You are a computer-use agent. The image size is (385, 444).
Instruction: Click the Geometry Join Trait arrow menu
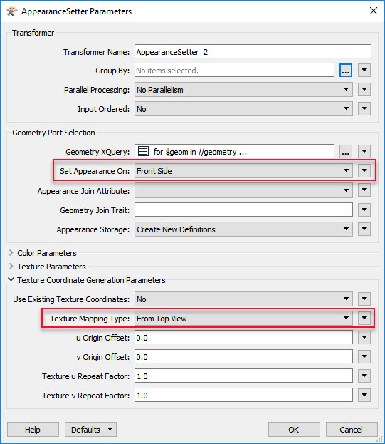pos(364,210)
